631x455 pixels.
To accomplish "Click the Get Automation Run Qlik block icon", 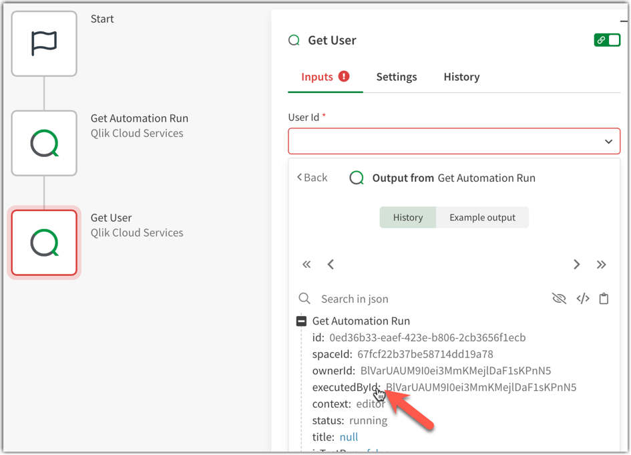I will [44, 143].
